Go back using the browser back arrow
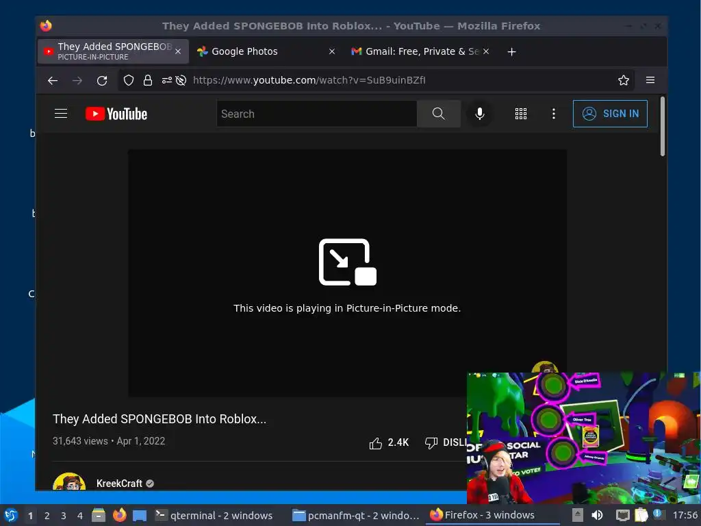The image size is (701, 526). click(x=53, y=81)
